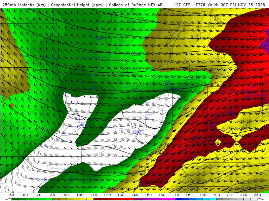The image size is (269, 201).
Task: Click the 10260 height contour label
Action: [115, 73]
